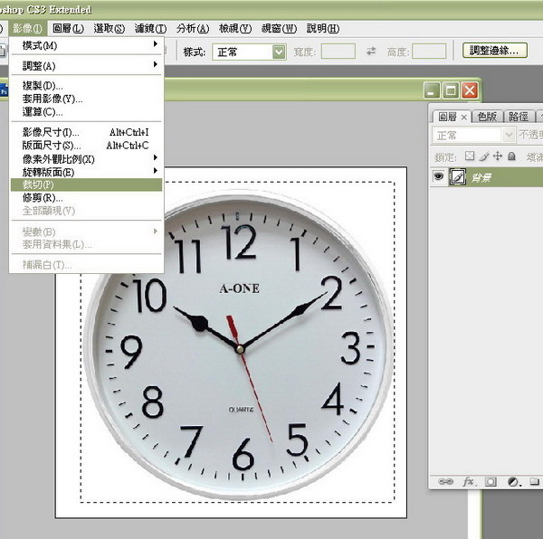543x539 pixels.
Task: Maximize the document window
Action: (x=451, y=90)
